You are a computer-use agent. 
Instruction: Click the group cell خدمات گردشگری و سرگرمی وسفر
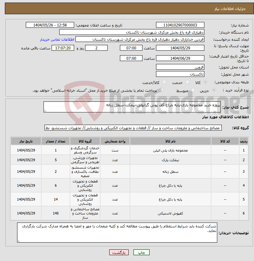85,150
